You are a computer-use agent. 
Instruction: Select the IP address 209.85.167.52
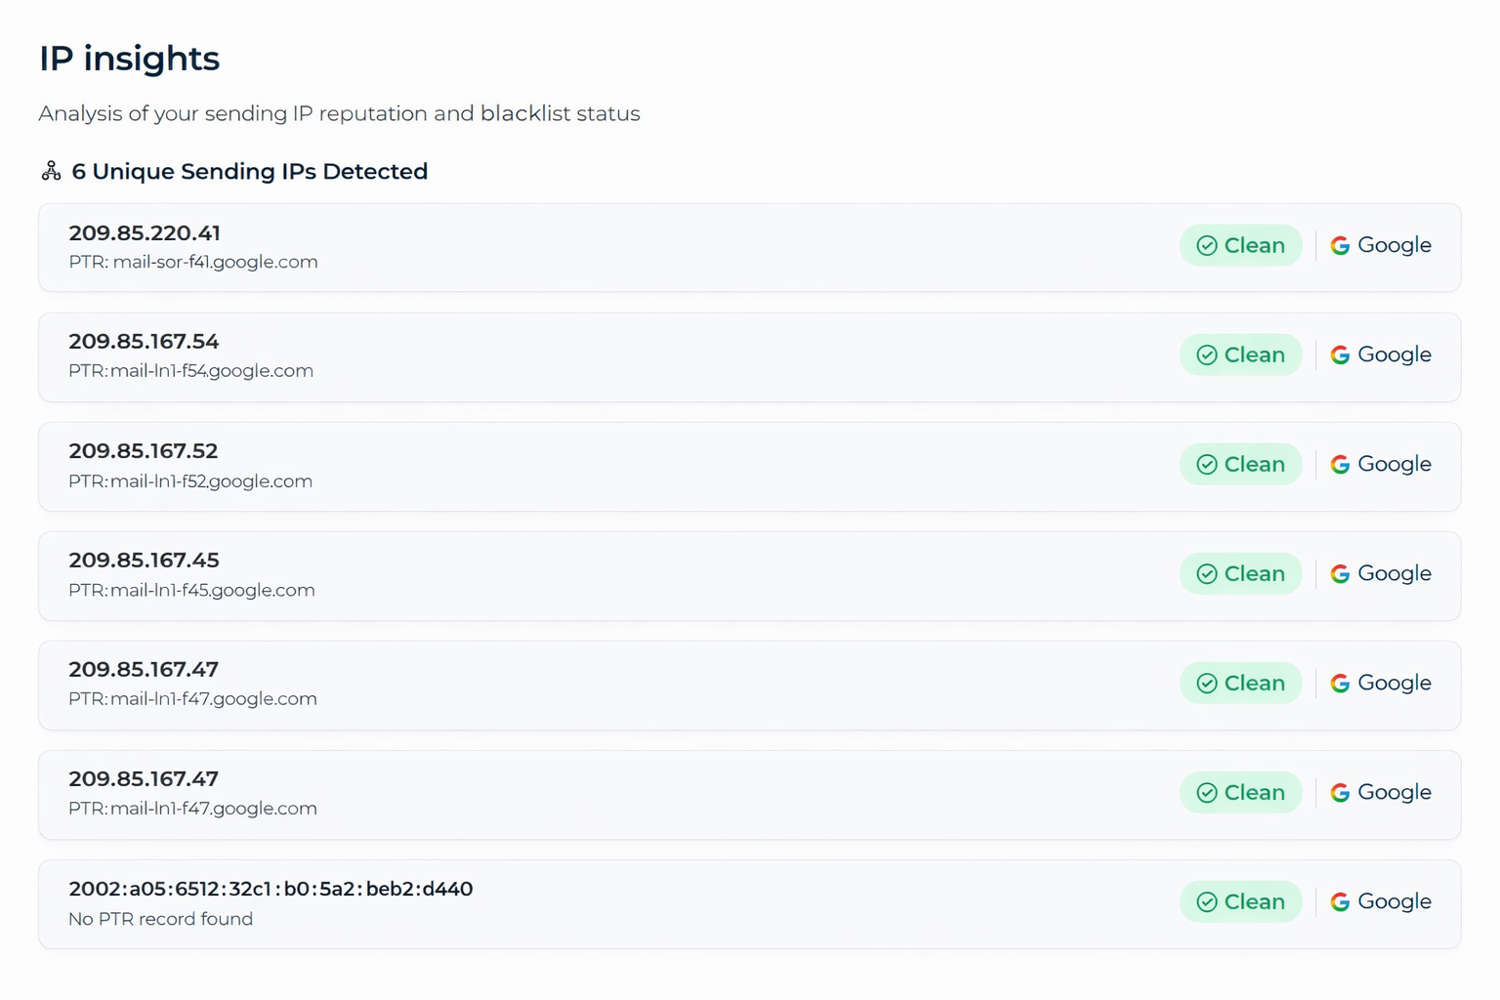144,450
